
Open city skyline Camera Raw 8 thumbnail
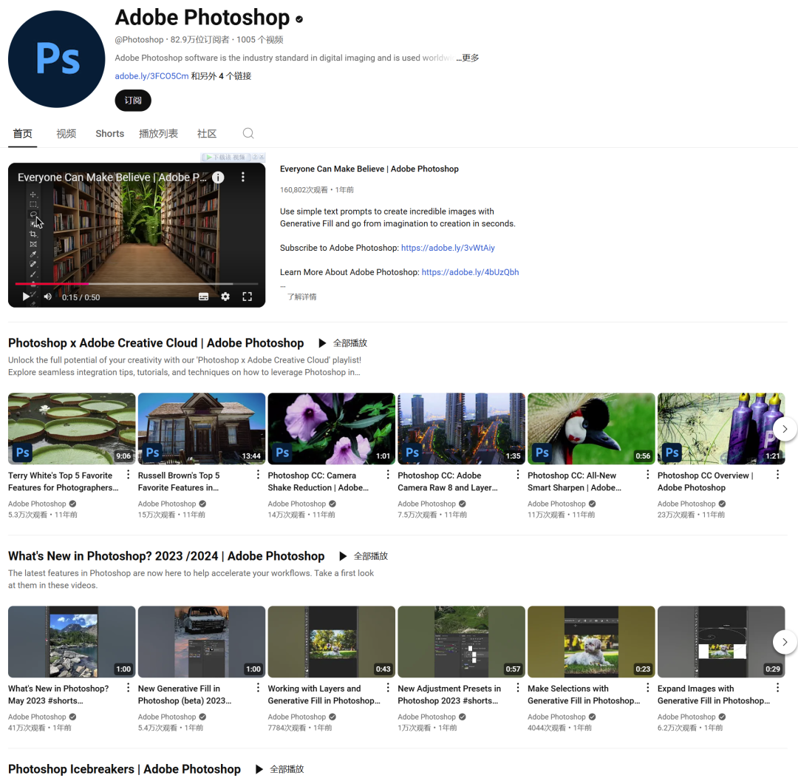pyautogui.click(x=461, y=428)
